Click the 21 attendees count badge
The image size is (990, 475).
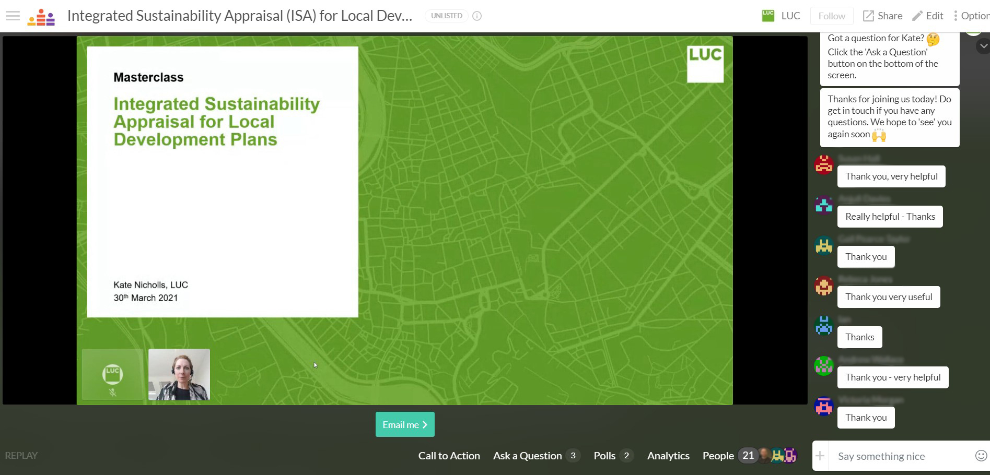(748, 456)
